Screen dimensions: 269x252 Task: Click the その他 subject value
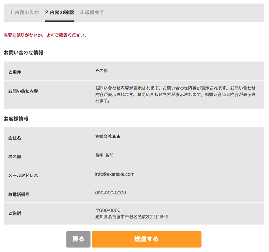pyautogui.click(x=101, y=71)
